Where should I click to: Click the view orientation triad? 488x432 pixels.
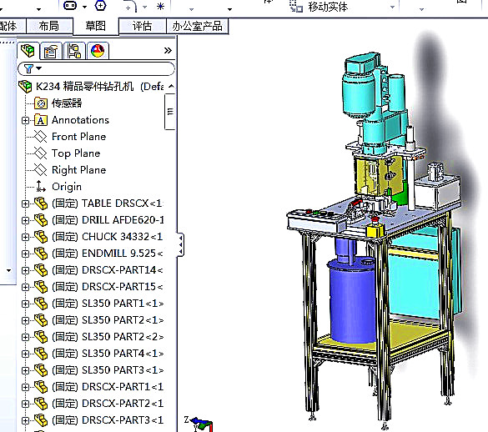coord(199,424)
